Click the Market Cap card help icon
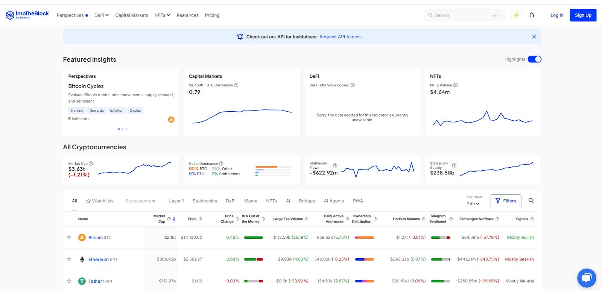This screenshot has width=602, height=291. click(x=91, y=164)
